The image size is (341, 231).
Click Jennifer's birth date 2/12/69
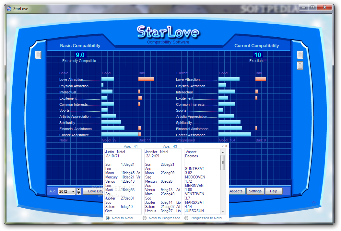[x=152, y=156]
